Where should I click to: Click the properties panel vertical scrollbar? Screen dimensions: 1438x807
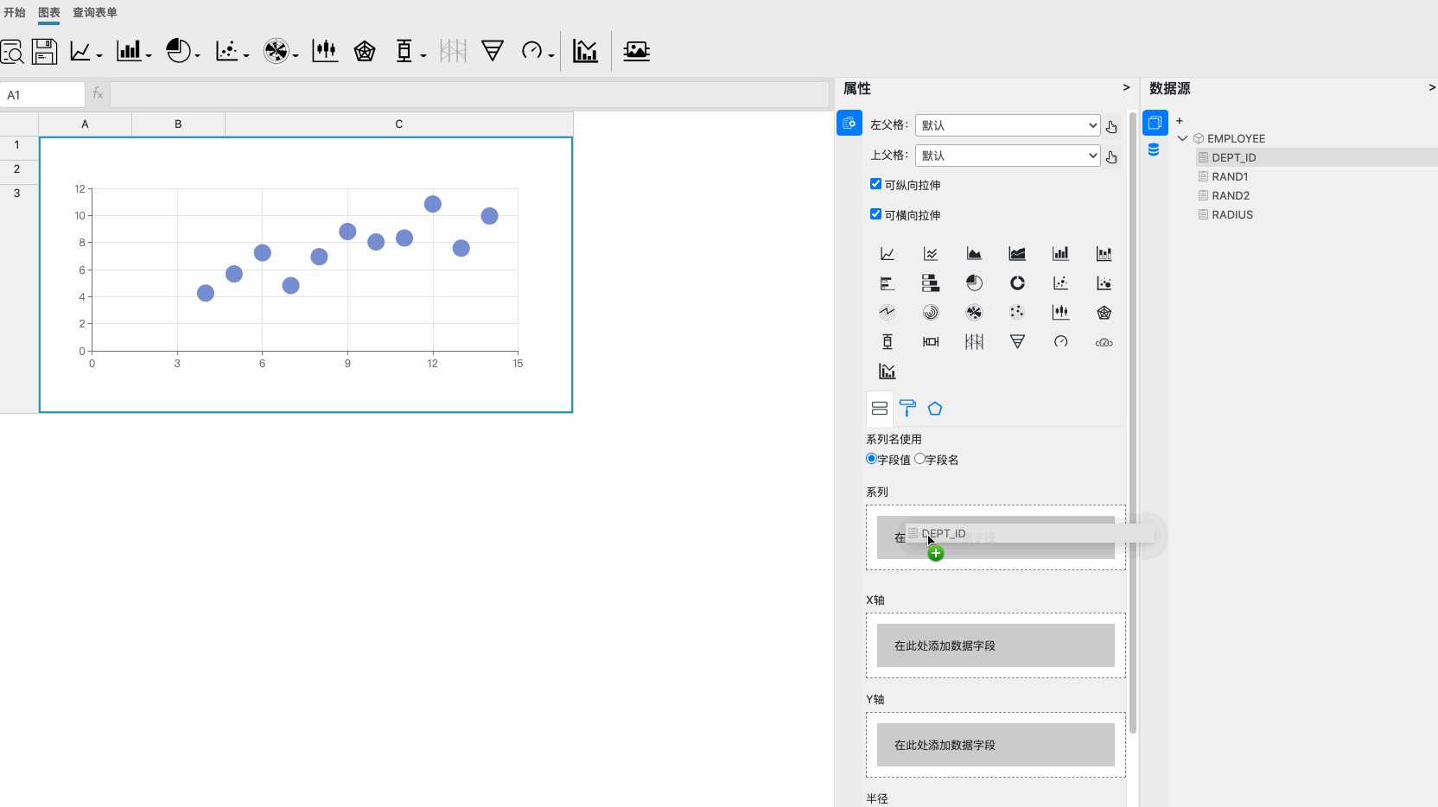coord(1133,423)
